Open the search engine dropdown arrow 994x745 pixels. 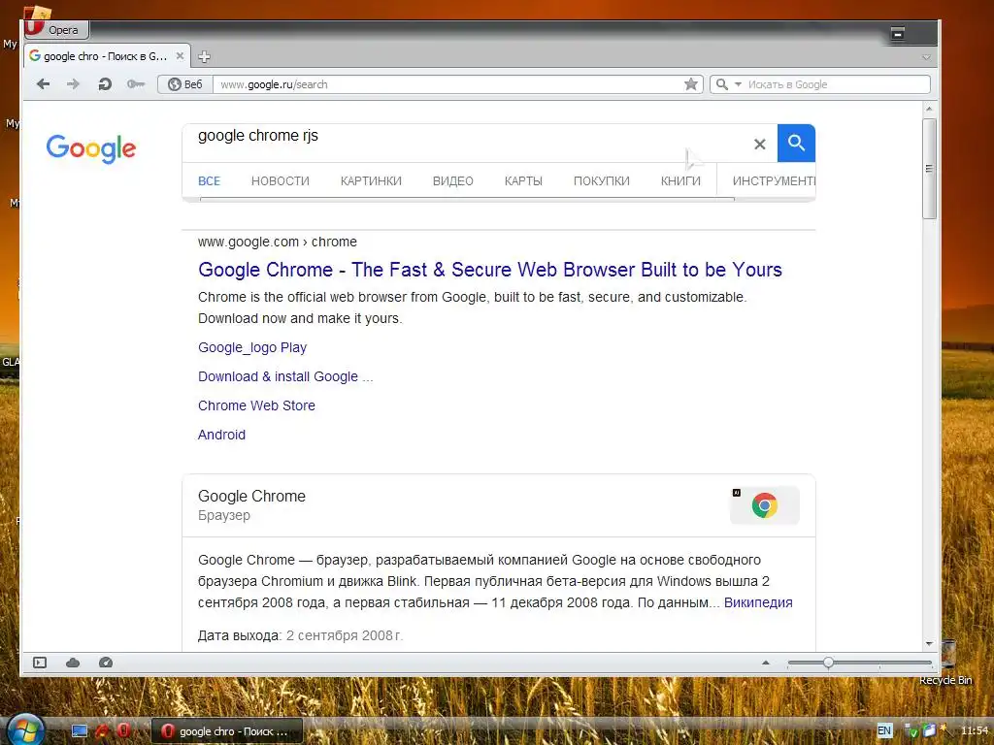pyautogui.click(x=738, y=84)
